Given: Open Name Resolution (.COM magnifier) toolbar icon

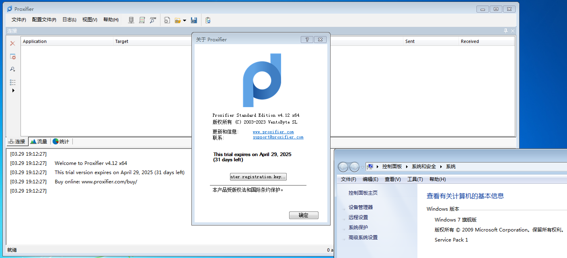Looking at the screenshot, I should [x=153, y=20].
